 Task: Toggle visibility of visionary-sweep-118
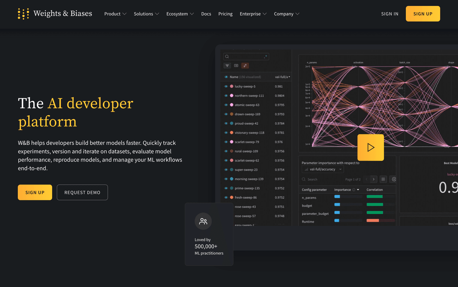(x=226, y=133)
